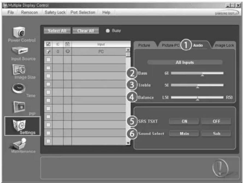Click the All Inputs label bar
The width and height of the screenshot is (243, 183).
click(x=185, y=62)
